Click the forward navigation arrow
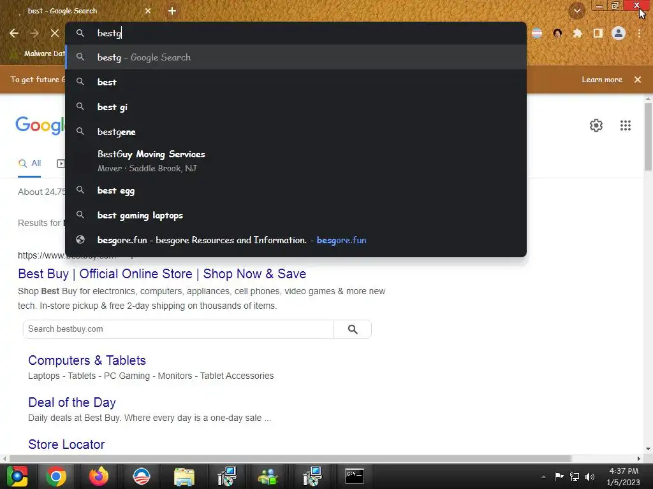Image resolution: width=653 pixels, height=489 pixels. [x=34, y=33]
